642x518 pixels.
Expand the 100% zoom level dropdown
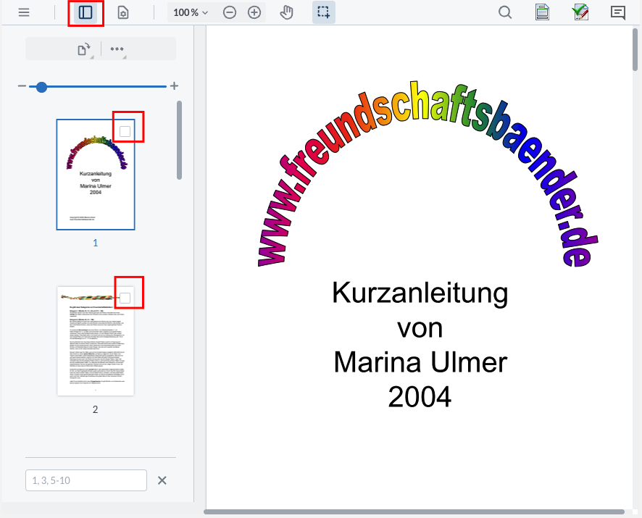[191, 12]
